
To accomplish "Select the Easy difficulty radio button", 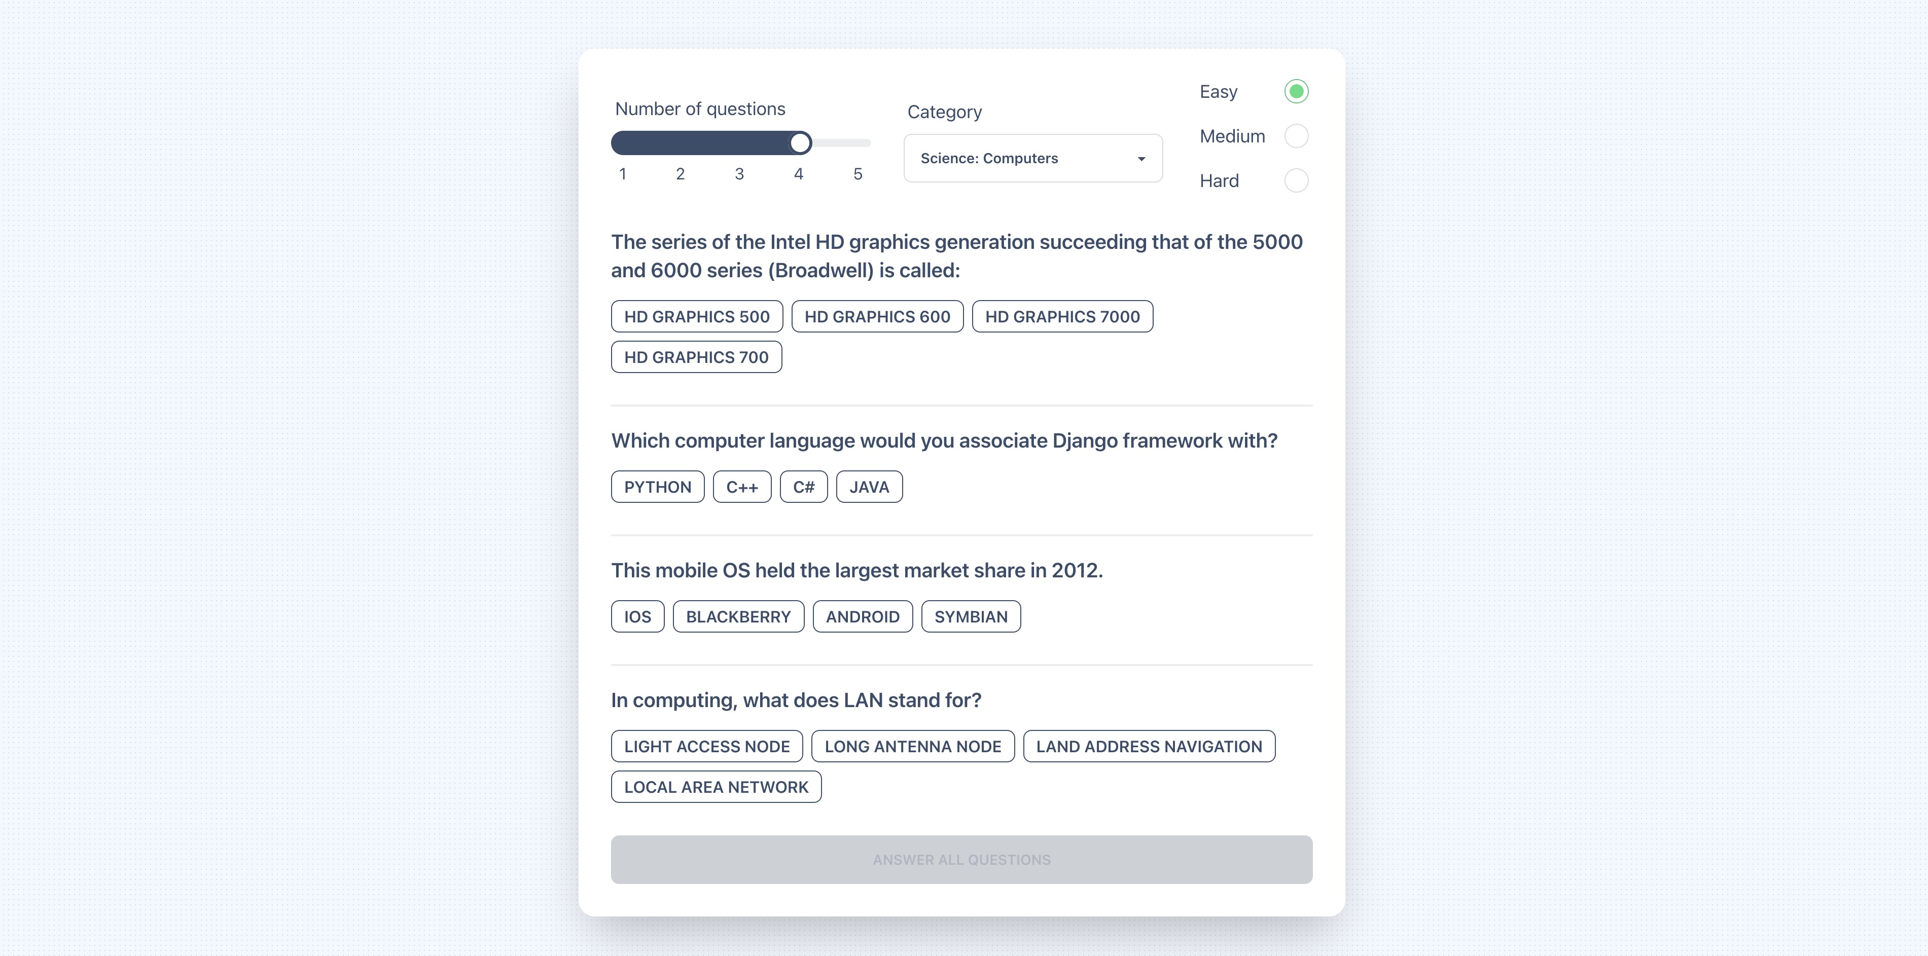I will coord(1296,91).
